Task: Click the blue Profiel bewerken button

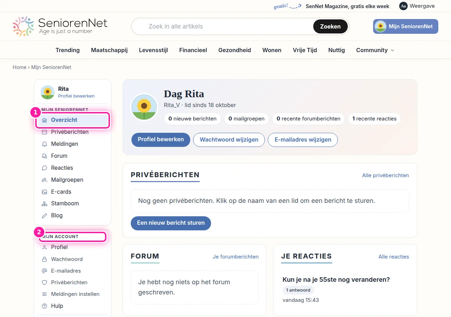Action: click(x=161, y=139)
